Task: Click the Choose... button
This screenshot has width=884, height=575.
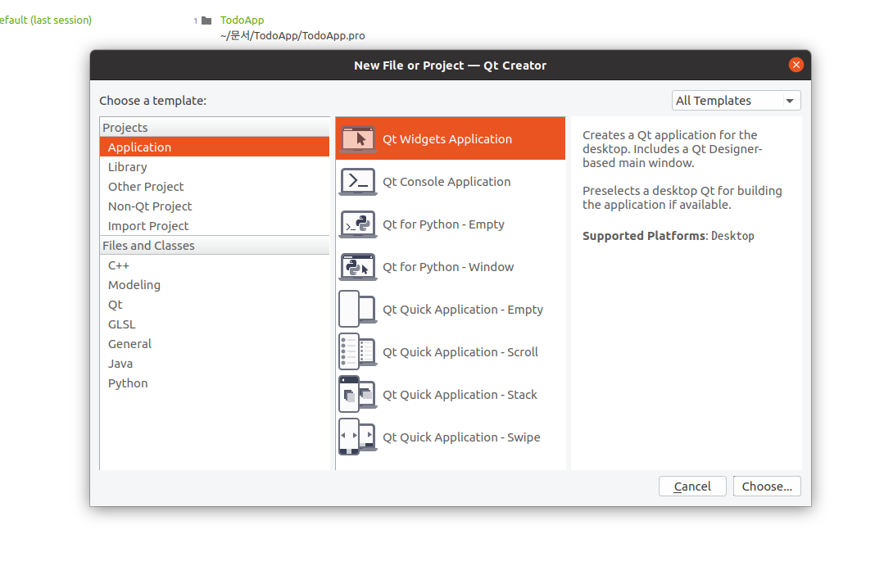Action: point(767,487)
